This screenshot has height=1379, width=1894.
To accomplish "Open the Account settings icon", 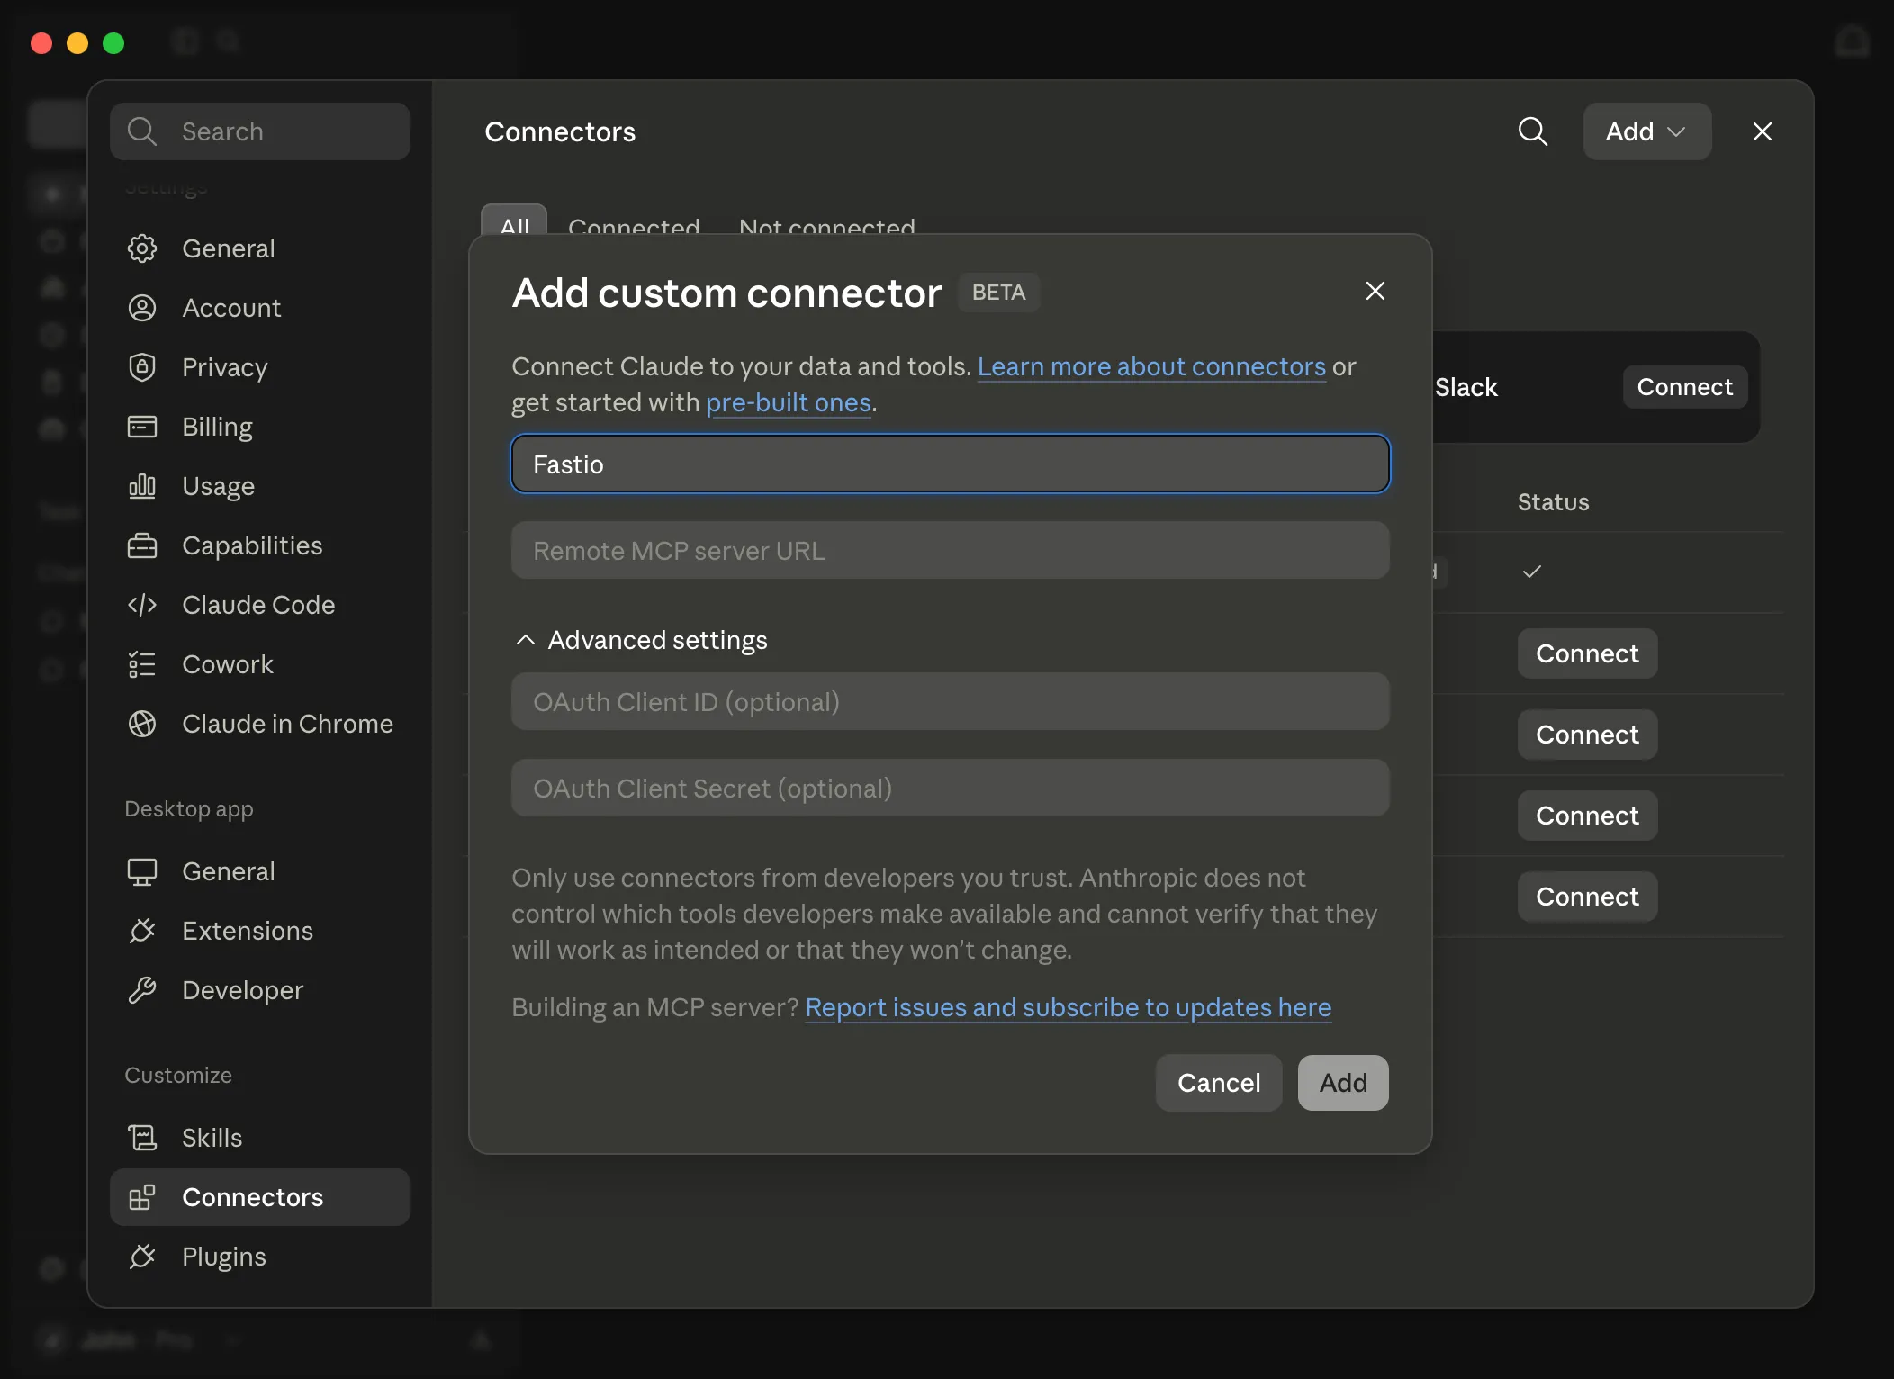I will (141, 308).
